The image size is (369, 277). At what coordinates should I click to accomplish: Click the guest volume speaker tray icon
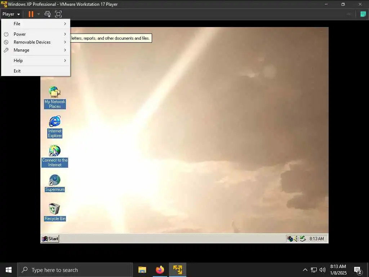click(x=296, y=239)
